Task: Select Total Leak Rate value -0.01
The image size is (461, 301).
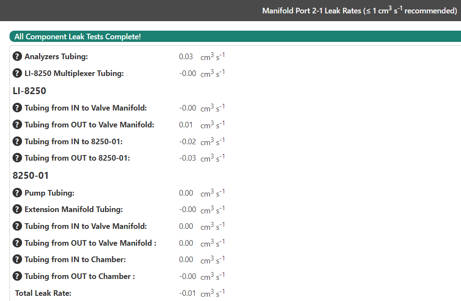Action: pyautogui.click(x=187, y=293)
